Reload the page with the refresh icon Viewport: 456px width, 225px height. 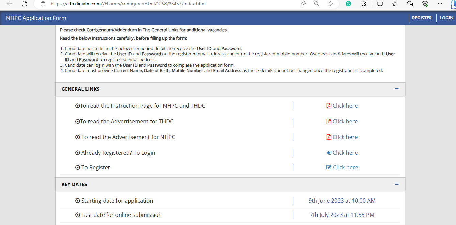(25, 4)
